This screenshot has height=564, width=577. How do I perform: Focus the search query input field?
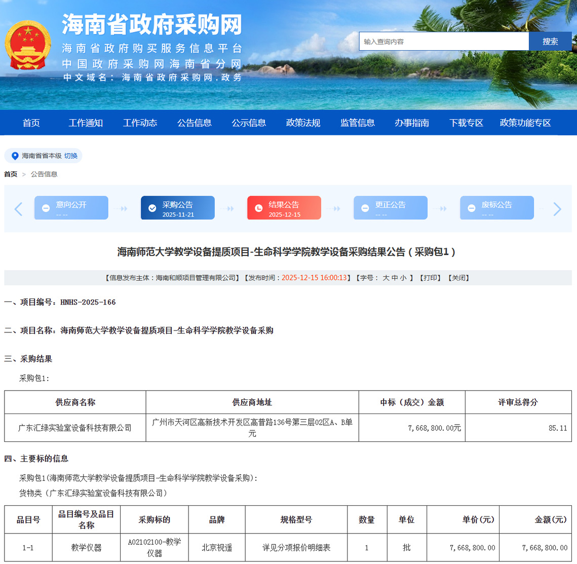point(444,42)
